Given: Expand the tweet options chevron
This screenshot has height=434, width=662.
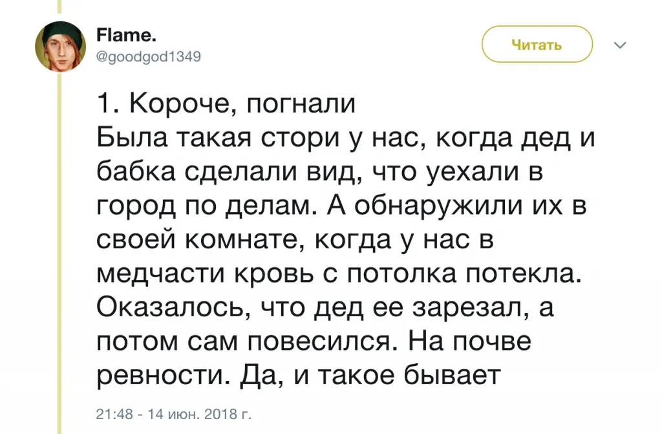Looking at the screenshot, I should (x=619, y=45).
